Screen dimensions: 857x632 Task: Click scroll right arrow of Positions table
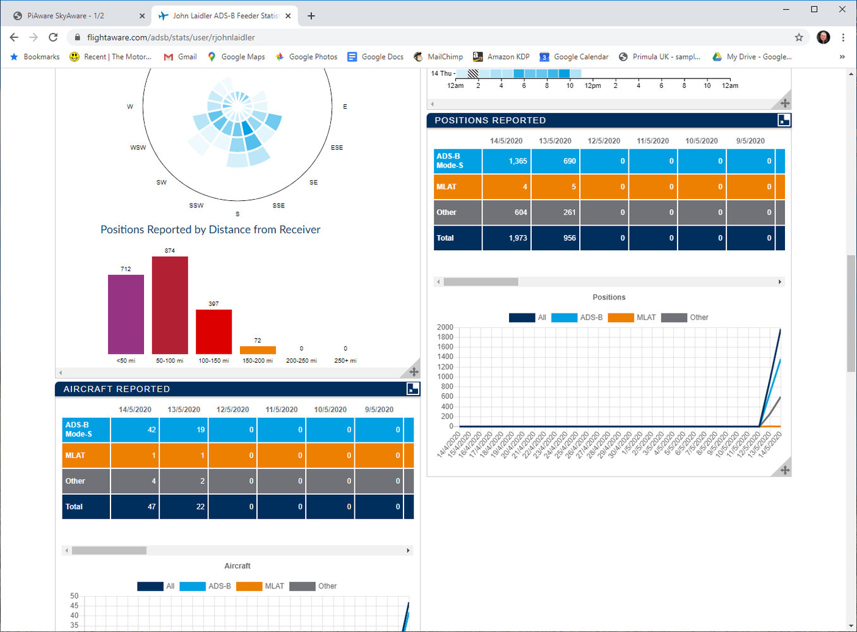tap(780, 282)
